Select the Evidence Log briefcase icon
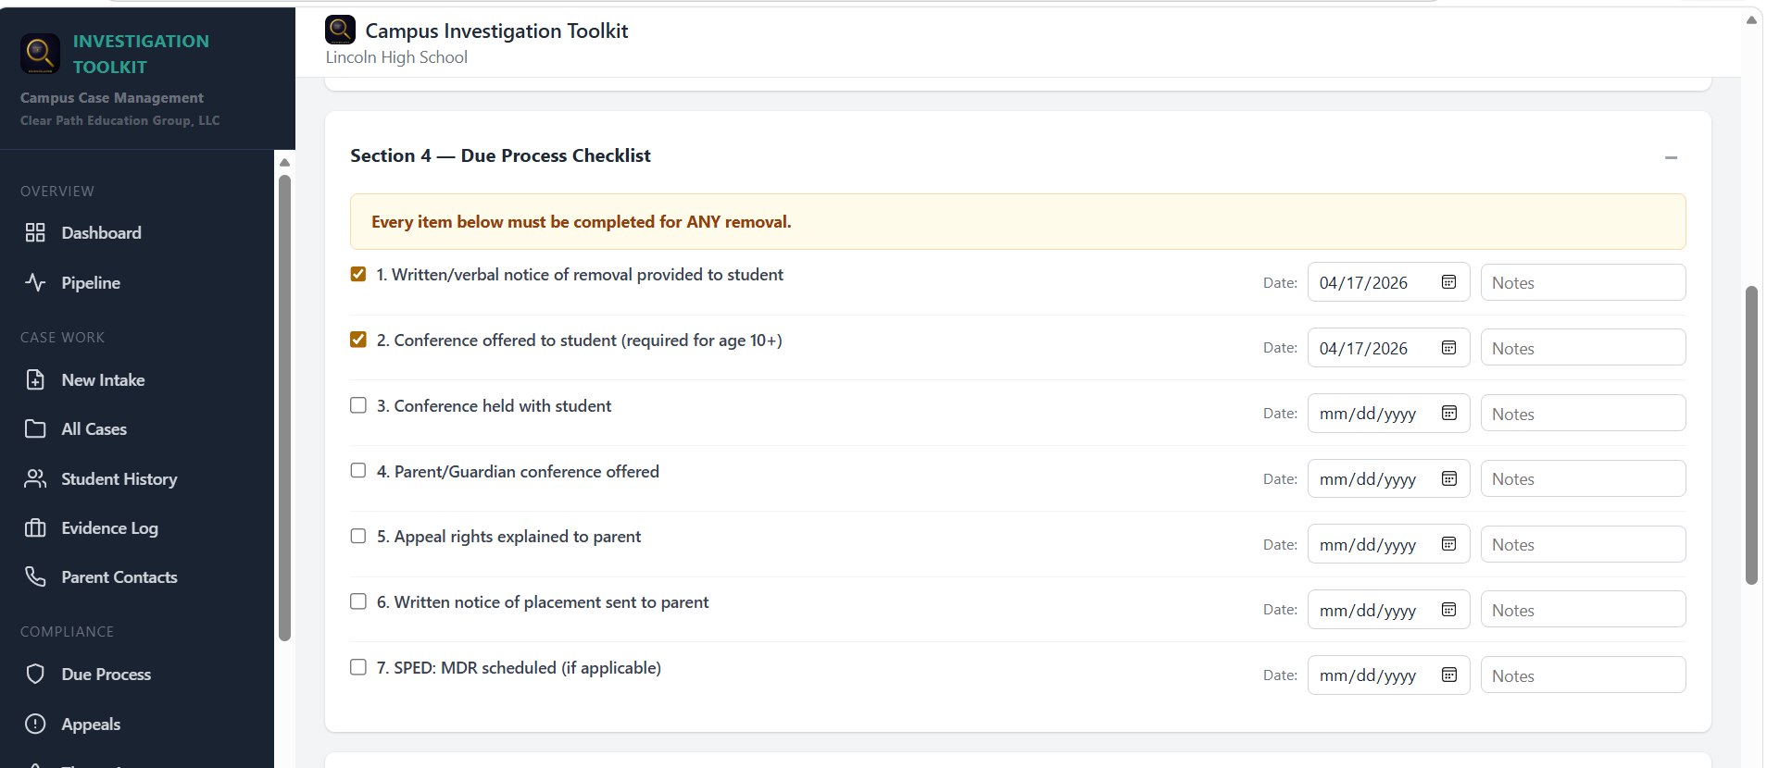 coord(35,527)
